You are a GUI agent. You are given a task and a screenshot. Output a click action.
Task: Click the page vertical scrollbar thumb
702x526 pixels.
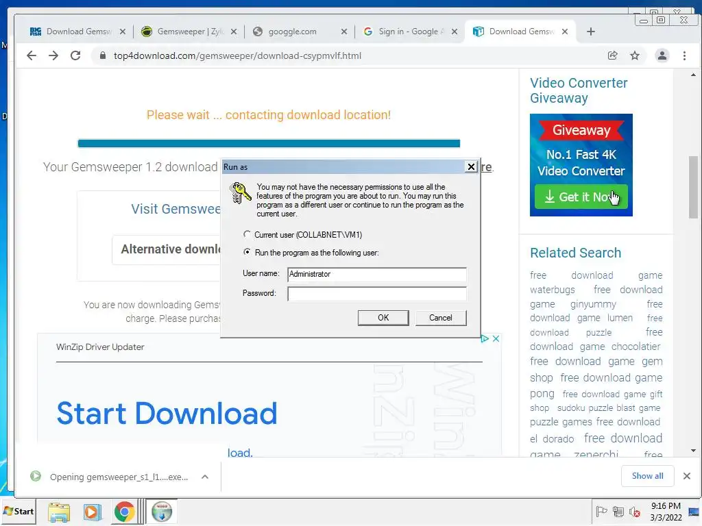click(x=693, y=187)
